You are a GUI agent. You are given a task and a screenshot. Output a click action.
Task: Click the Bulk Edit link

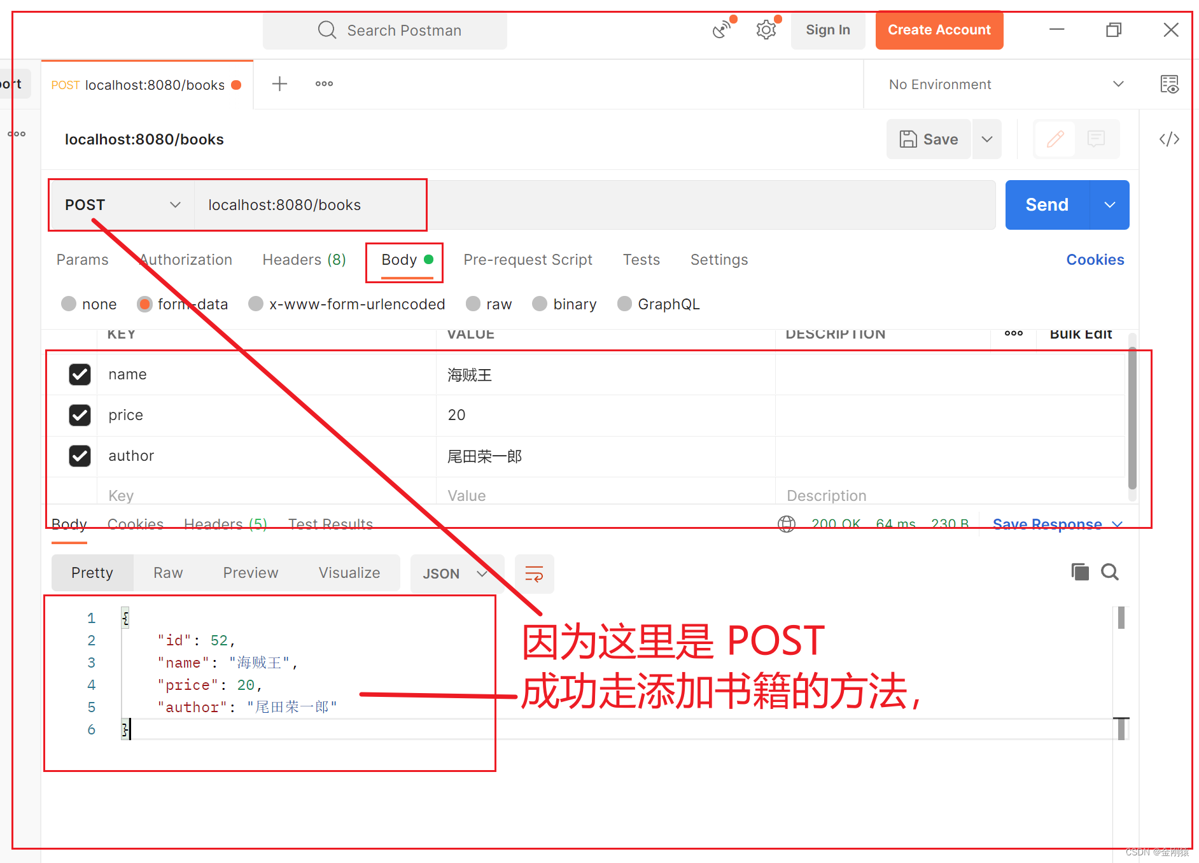1081,333
